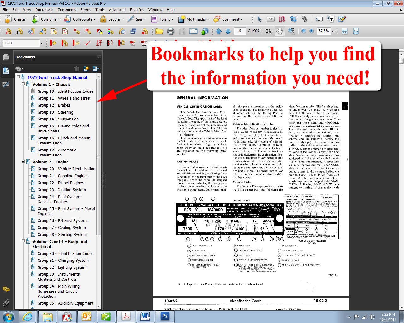Click the Comment toolbar button
The image size is (404, 323).
pyautogui.click(x=228, y=19)
